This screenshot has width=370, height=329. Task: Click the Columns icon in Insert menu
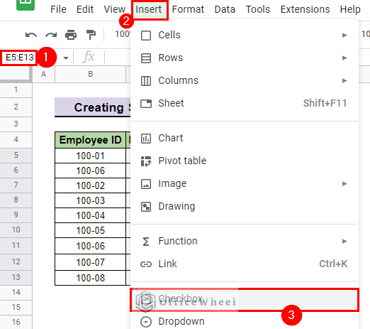point(146,81)
